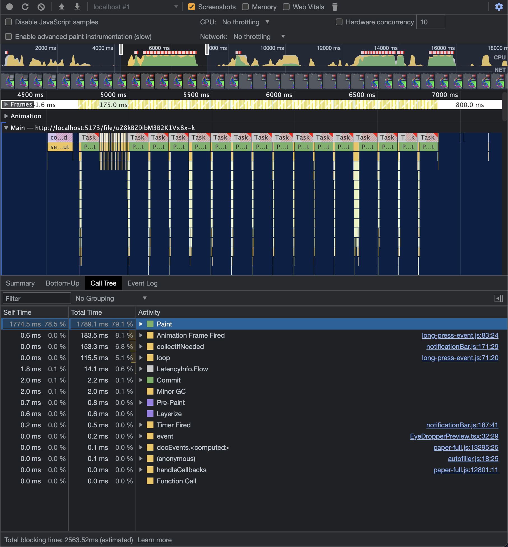Clear the current recording
The height and width of the screenshot is (547, 508).
coord(41,7)
